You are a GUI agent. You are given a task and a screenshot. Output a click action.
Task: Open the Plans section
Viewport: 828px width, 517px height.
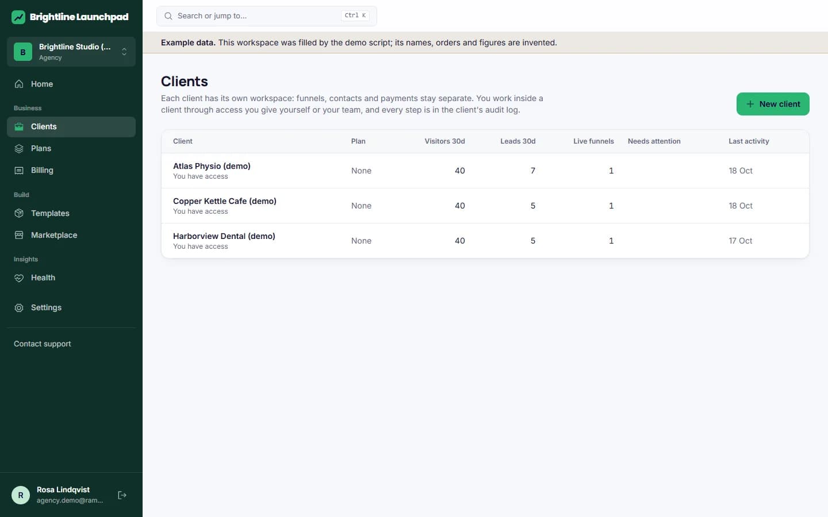tap(71, 149)
